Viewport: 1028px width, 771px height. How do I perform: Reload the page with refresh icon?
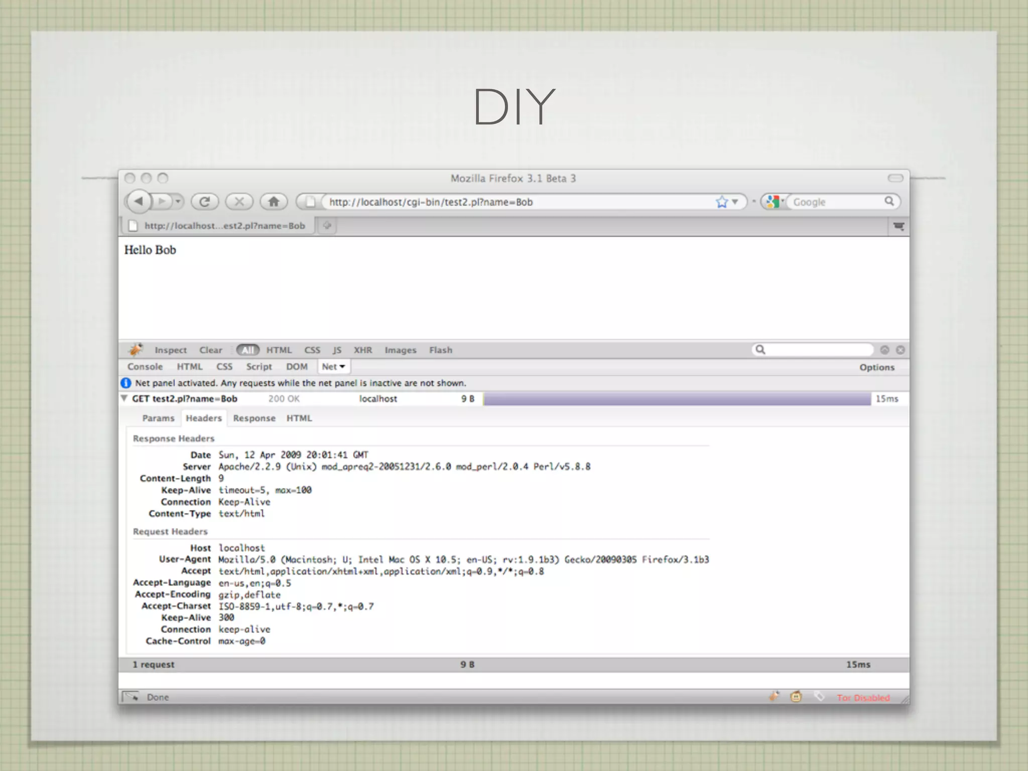205,202
